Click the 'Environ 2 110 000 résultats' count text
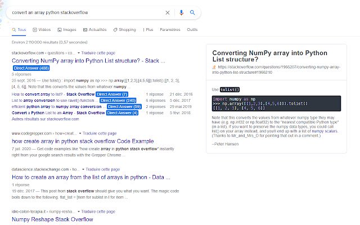Screen dimensions: 360x225 point(49,42)
